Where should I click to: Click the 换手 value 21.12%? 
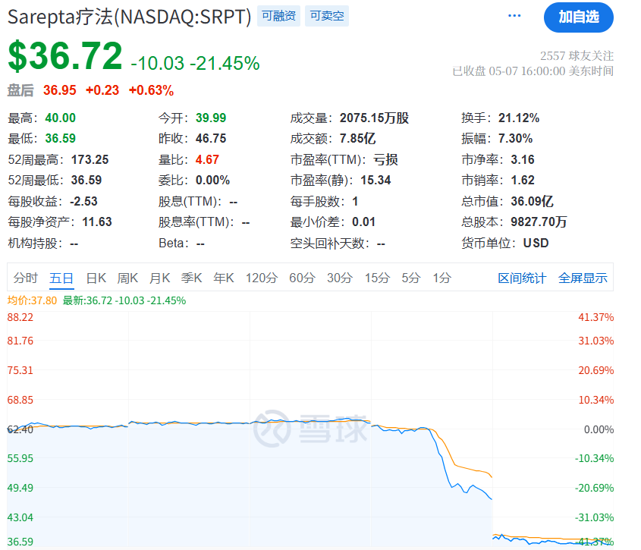[519, 118]
